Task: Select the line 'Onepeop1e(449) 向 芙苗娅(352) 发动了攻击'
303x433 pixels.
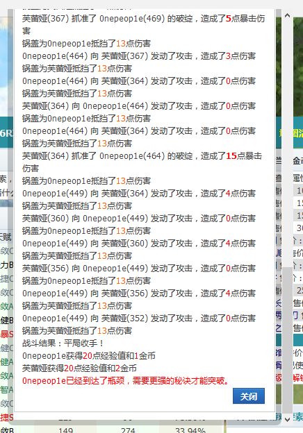Action: pyautogui.click(x=139, y=319)
